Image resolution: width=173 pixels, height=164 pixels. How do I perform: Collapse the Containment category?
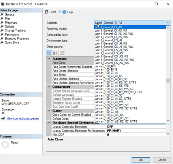49,87
